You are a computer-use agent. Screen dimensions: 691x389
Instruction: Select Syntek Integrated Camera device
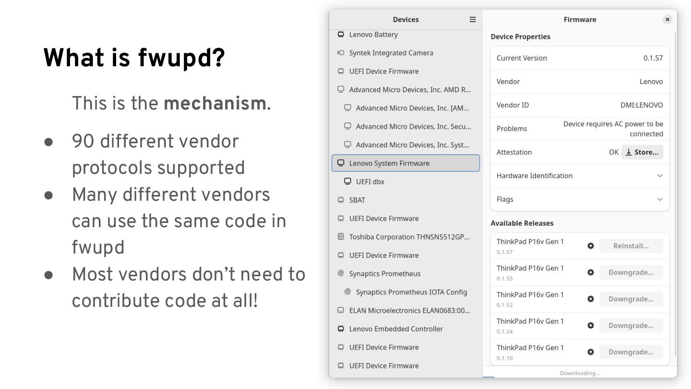(x=405, y=53)
